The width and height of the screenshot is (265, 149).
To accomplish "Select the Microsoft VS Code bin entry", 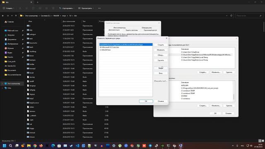I will (x=126, y=47).
